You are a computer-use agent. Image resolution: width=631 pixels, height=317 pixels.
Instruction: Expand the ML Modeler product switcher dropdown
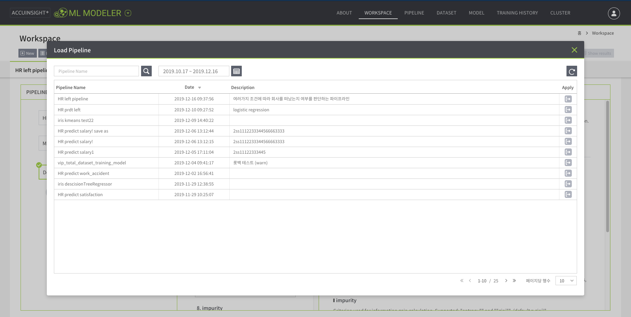coord(128,13)
